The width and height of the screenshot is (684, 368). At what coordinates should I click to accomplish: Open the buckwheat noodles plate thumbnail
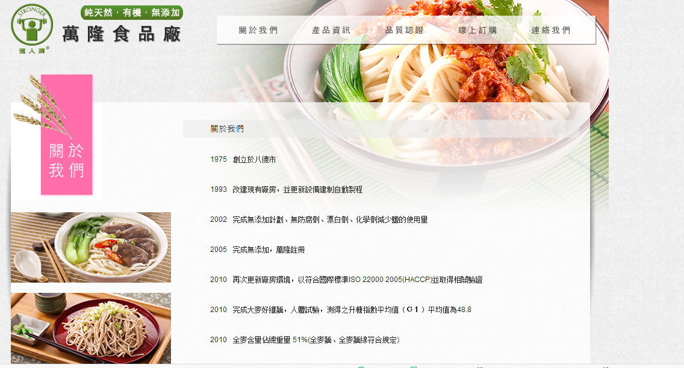91,328
